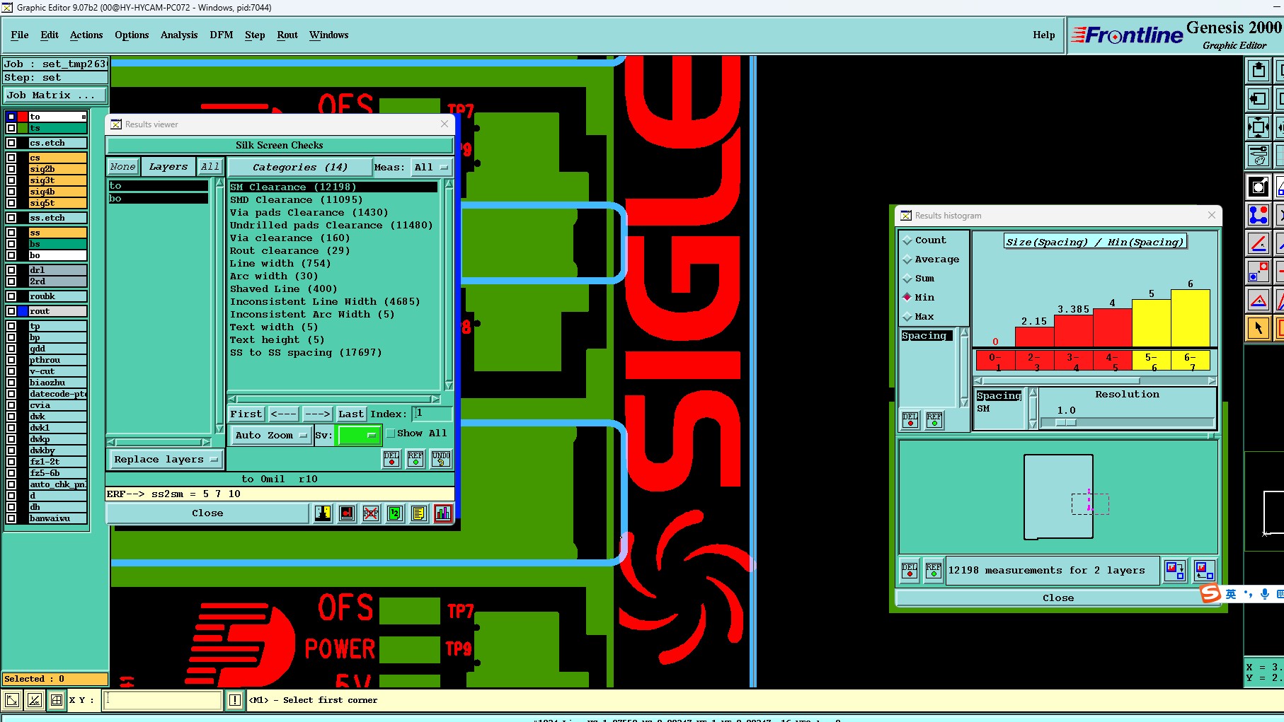Open the Sv green severity dropdown
The width and height of the screenshot is (1284, 722).
tap(360, 436)
